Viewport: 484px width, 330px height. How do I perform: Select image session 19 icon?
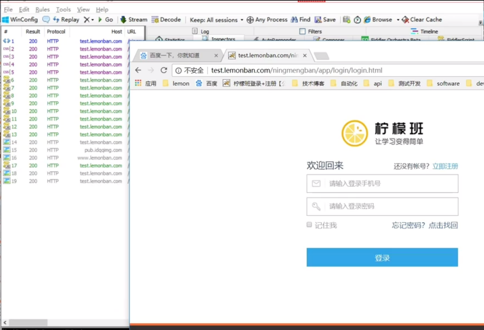tap(6, 181)
